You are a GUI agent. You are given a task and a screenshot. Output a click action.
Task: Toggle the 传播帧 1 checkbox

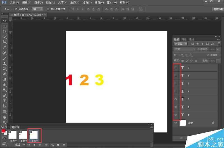pyautogui.click(x=208, y=55)
